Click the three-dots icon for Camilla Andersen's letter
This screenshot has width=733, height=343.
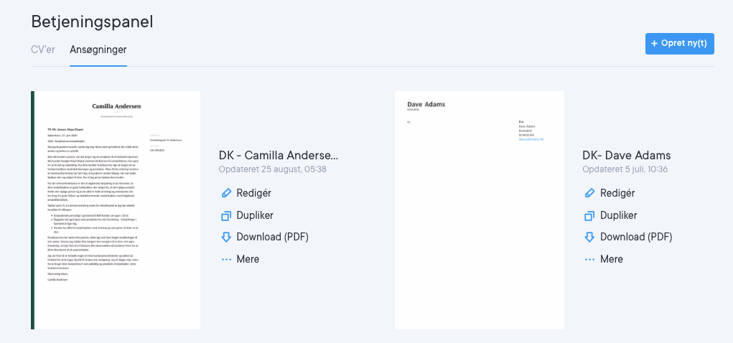point(226,259)
